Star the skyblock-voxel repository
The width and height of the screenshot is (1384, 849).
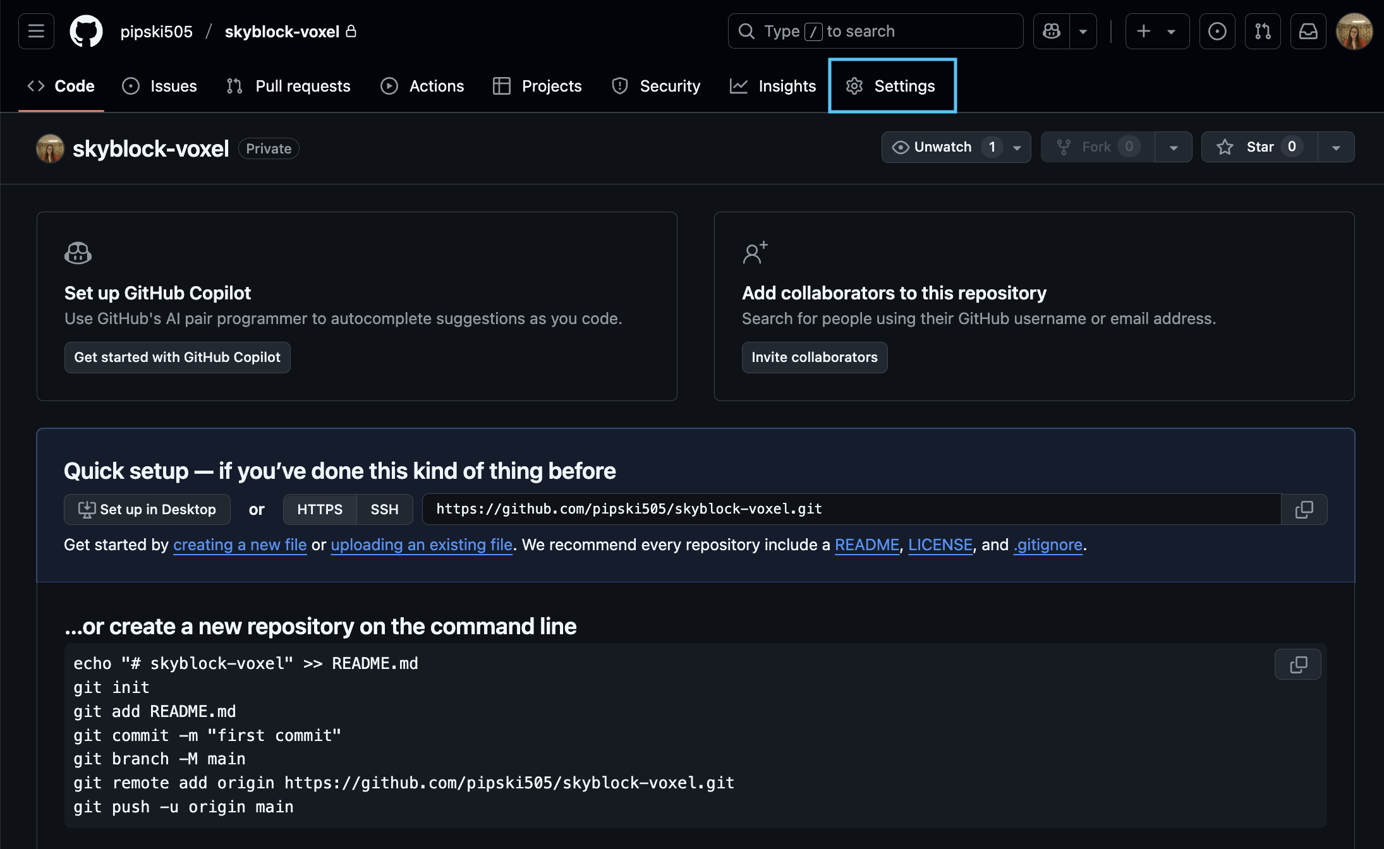(x=1260, y=147)
